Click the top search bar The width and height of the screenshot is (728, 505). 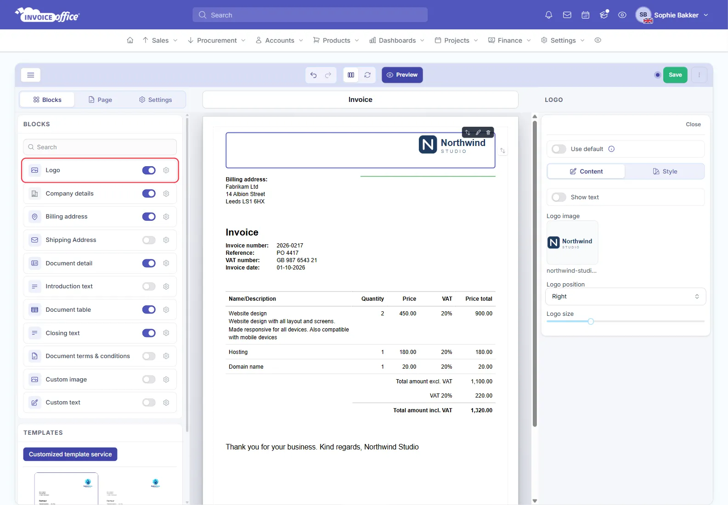310,15
